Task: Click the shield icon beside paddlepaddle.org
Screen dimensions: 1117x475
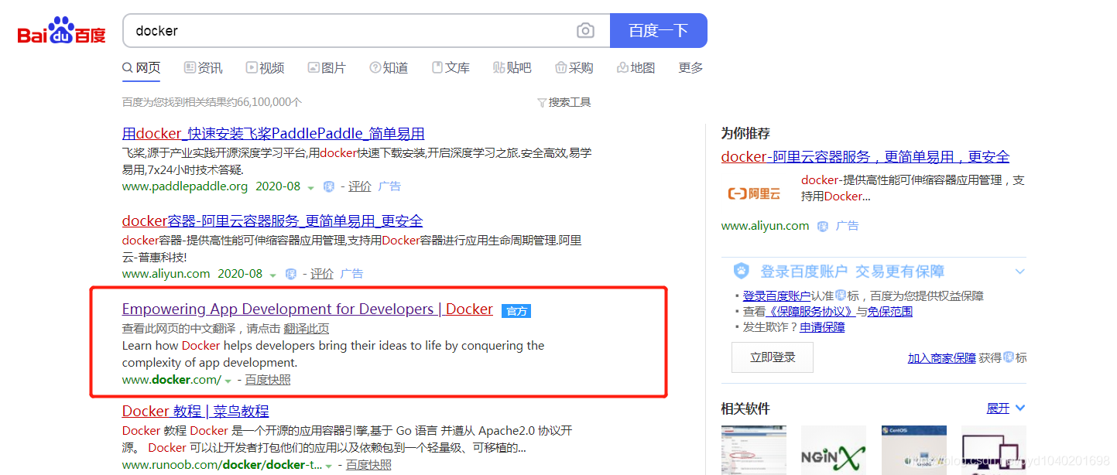Action: click(x=328, y=186)
